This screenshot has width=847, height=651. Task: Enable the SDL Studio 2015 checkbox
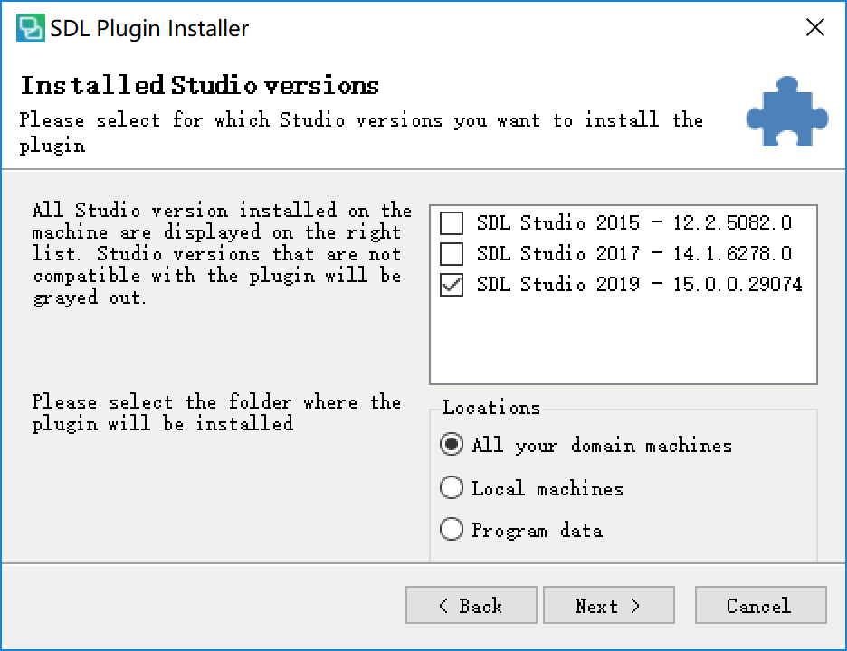pyautogui.click(x=452, y=223)
